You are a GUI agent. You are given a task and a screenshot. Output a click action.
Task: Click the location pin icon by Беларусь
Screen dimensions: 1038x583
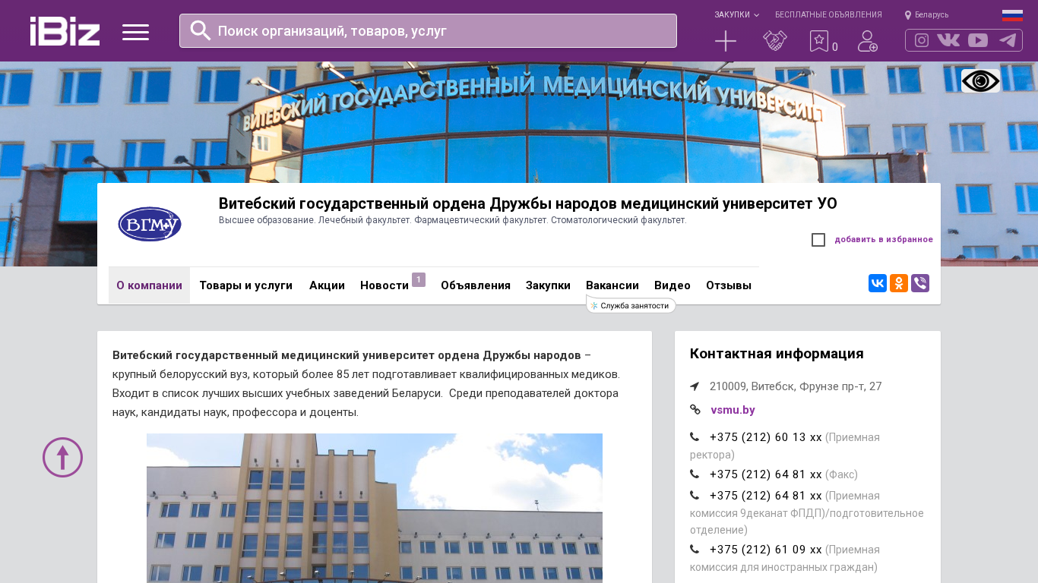tap(908, 14)
